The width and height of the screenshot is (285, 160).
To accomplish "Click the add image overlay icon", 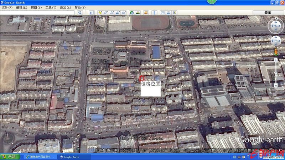I will tap(118, 13).
